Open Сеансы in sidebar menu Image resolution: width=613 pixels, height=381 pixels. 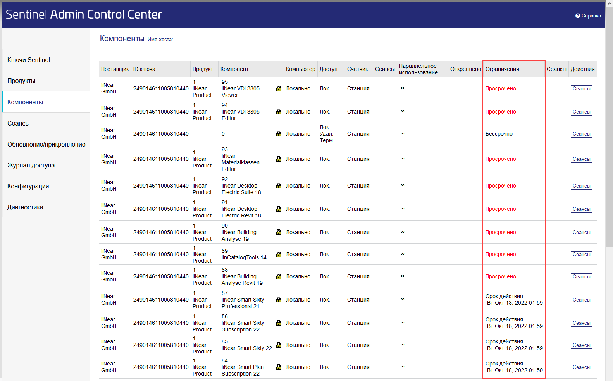(x=19, y=123)
